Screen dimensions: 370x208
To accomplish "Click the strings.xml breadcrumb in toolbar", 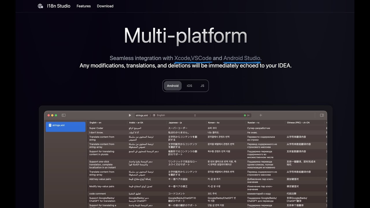I will [142, 115].
